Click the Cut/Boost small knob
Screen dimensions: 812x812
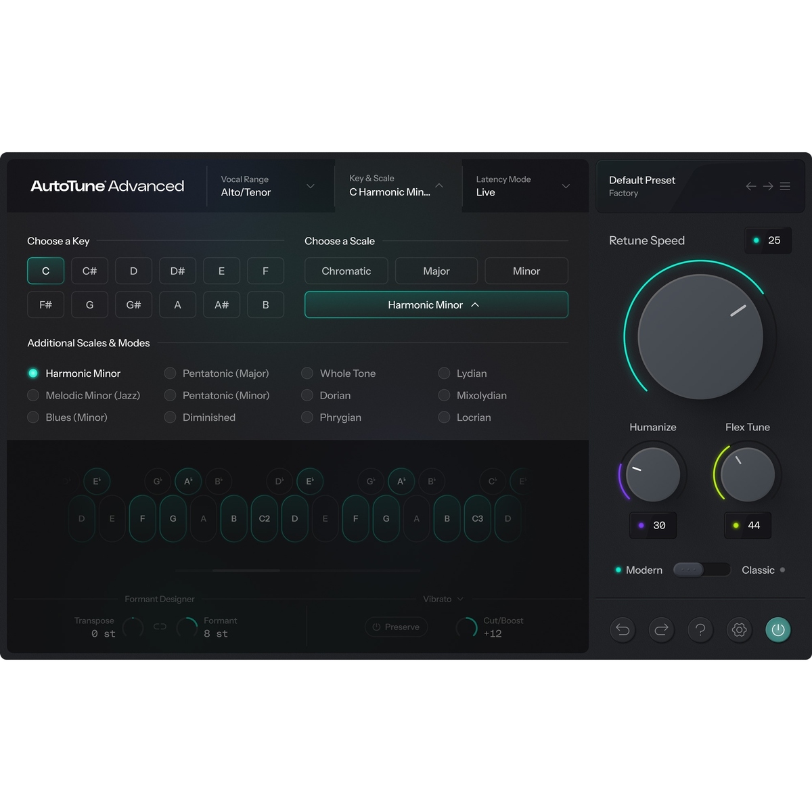coord(466,627)
